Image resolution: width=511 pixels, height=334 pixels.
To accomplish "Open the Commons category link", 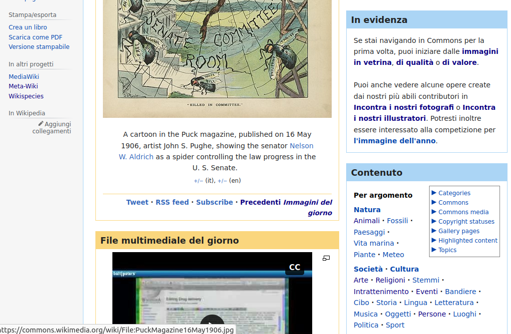I will pyautogui.click(x=454, y=202).
